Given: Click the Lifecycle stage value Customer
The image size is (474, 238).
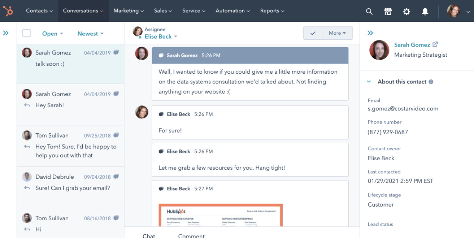Looking at the screenshot, I should click(381, 204).
